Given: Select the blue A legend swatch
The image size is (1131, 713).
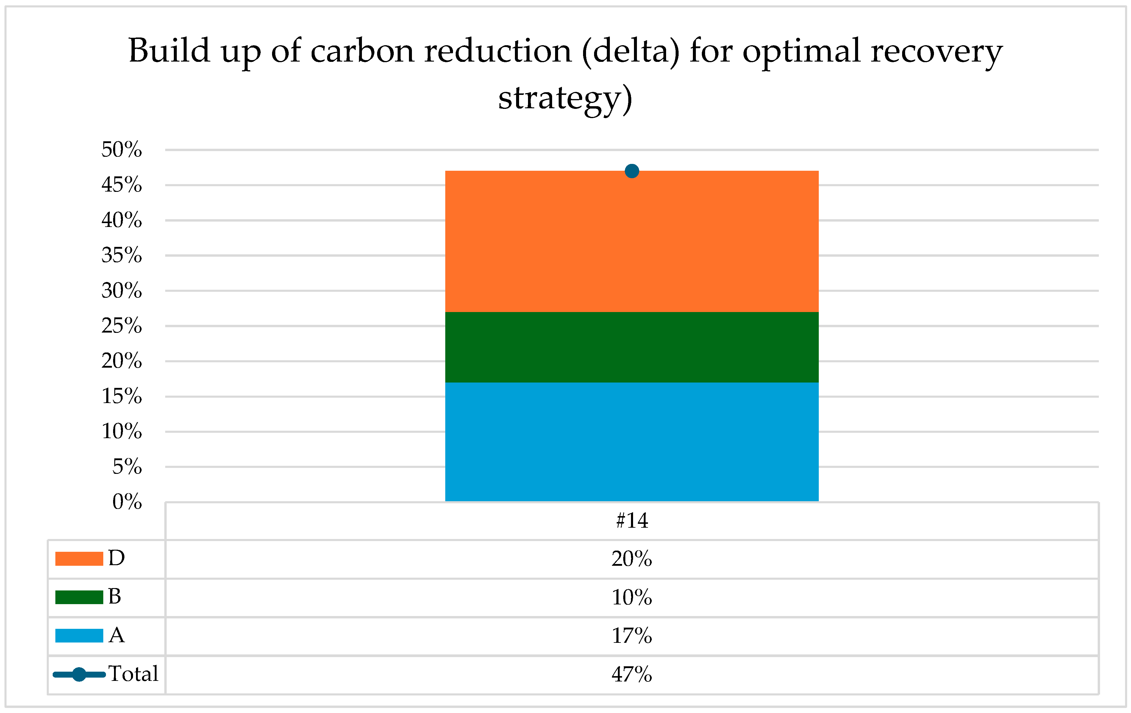Looking at the screenshot, I should [x=79, y=636].
